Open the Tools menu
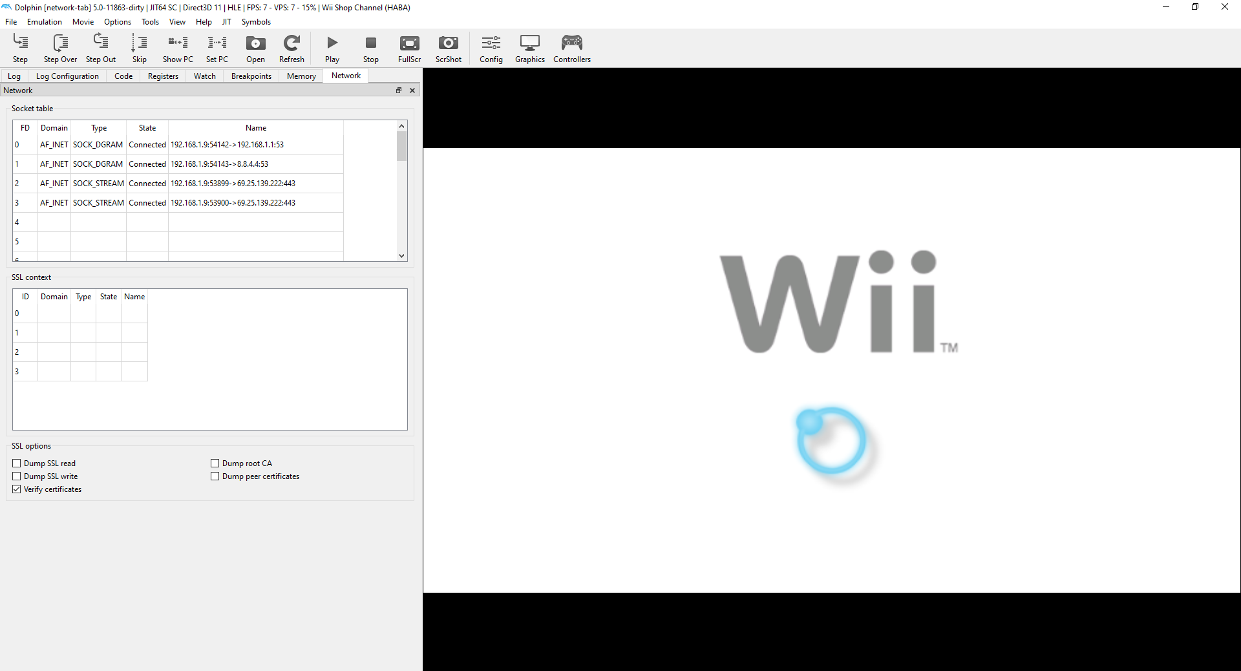The width and height of the screenshot is (1241, 671). [151, 22]
